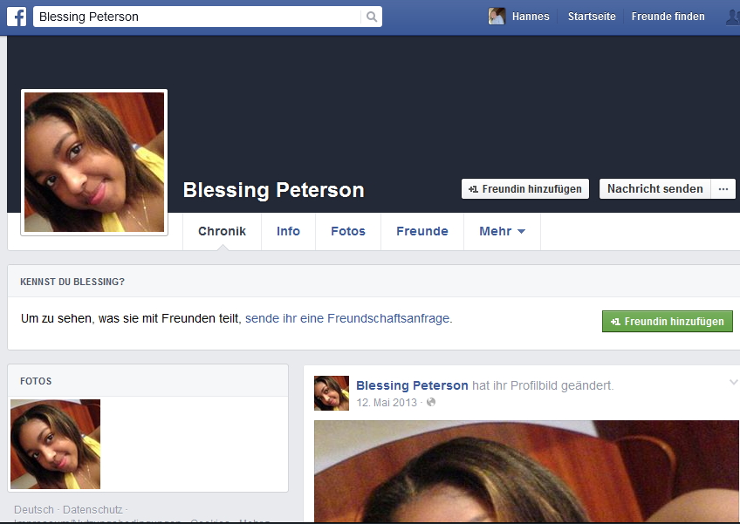Click the Blessing Peterson cover name

coord(273,190)
